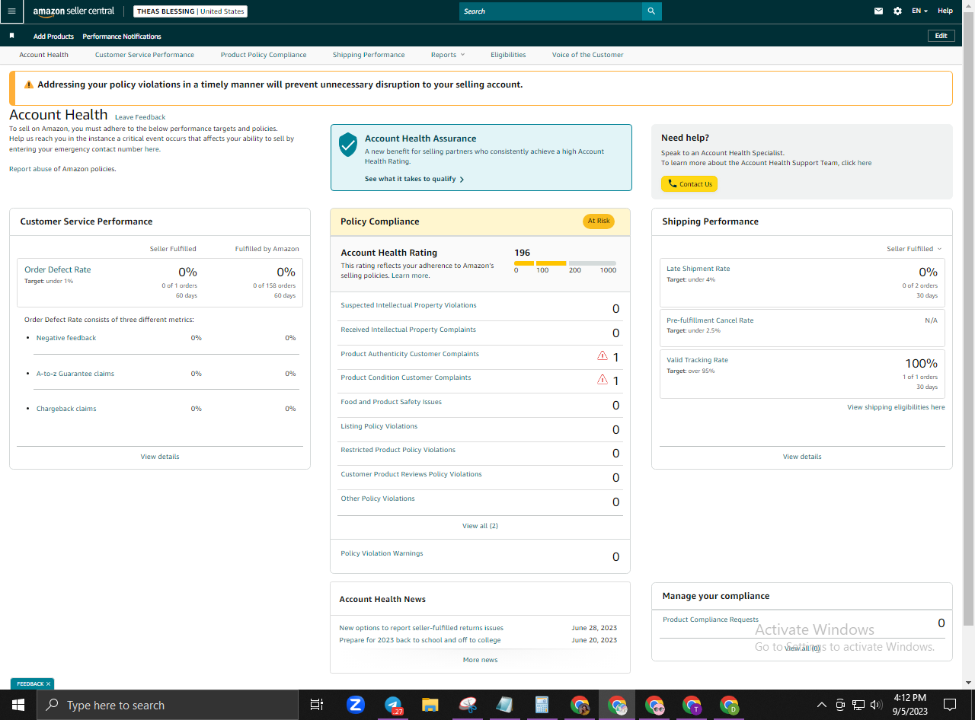This screenshot has height=720, width=975.
Task: Click warning icon beside Product Authenticity Customer Complaints
Action: tap(603, 355)
